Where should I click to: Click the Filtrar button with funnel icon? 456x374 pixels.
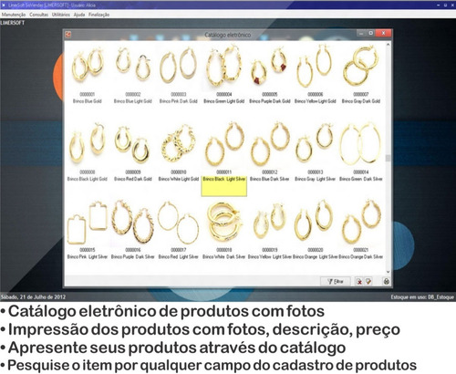click(336, 281)
